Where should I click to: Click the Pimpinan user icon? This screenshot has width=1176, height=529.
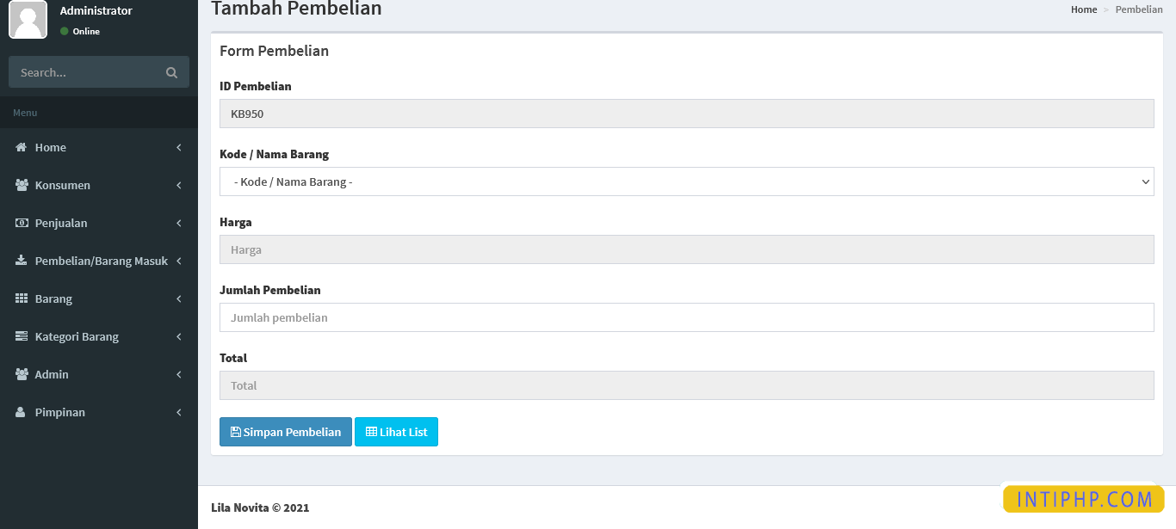[22, 413]
